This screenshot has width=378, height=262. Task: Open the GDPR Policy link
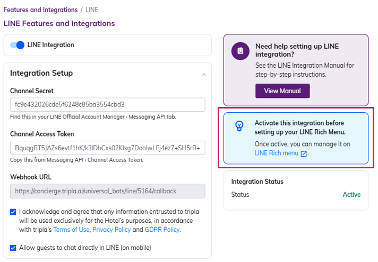162,230
